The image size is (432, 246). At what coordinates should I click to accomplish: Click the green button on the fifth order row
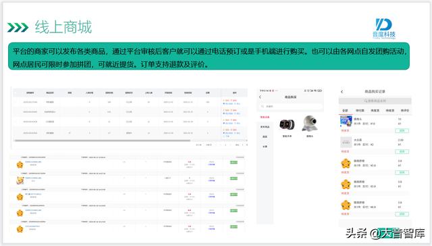234,226
